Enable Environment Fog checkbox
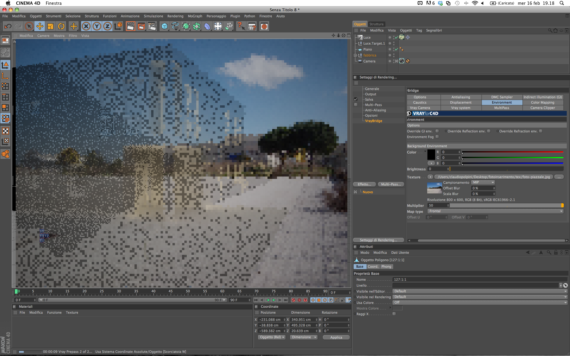570x356 pixels. click(x=437, y=137)
